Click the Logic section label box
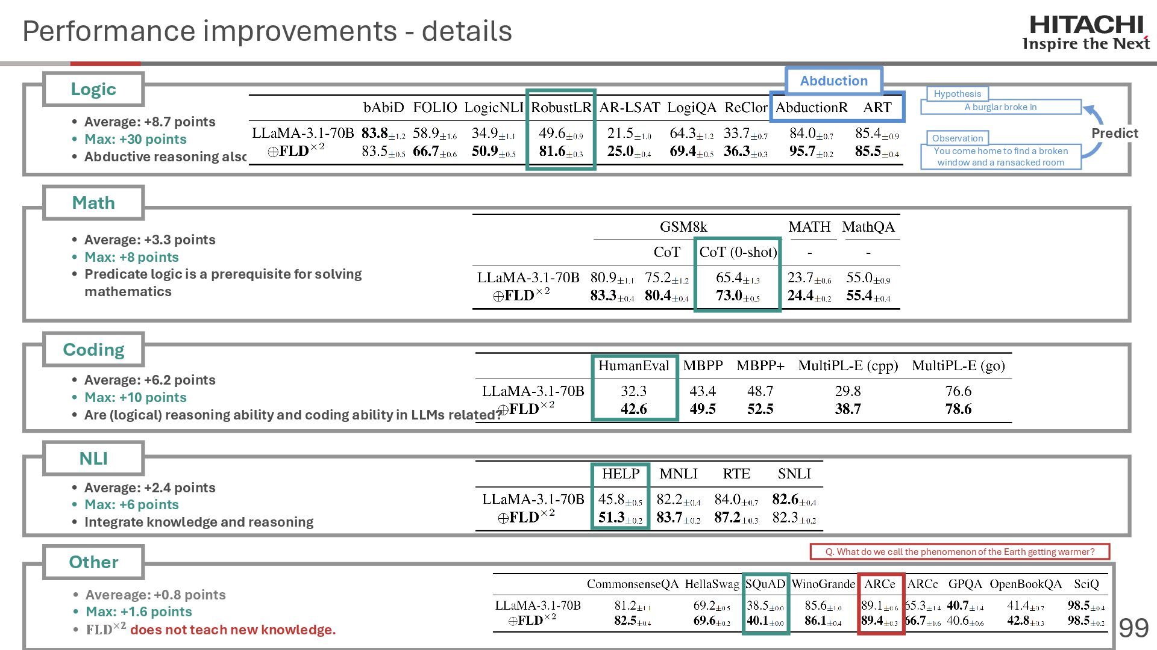 click(x=93, y=89)
